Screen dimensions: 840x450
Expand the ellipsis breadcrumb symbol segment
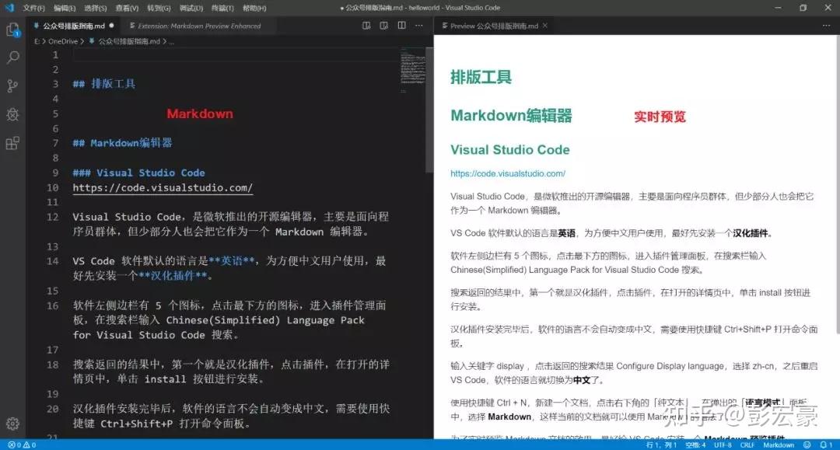[x=171, y=41]
